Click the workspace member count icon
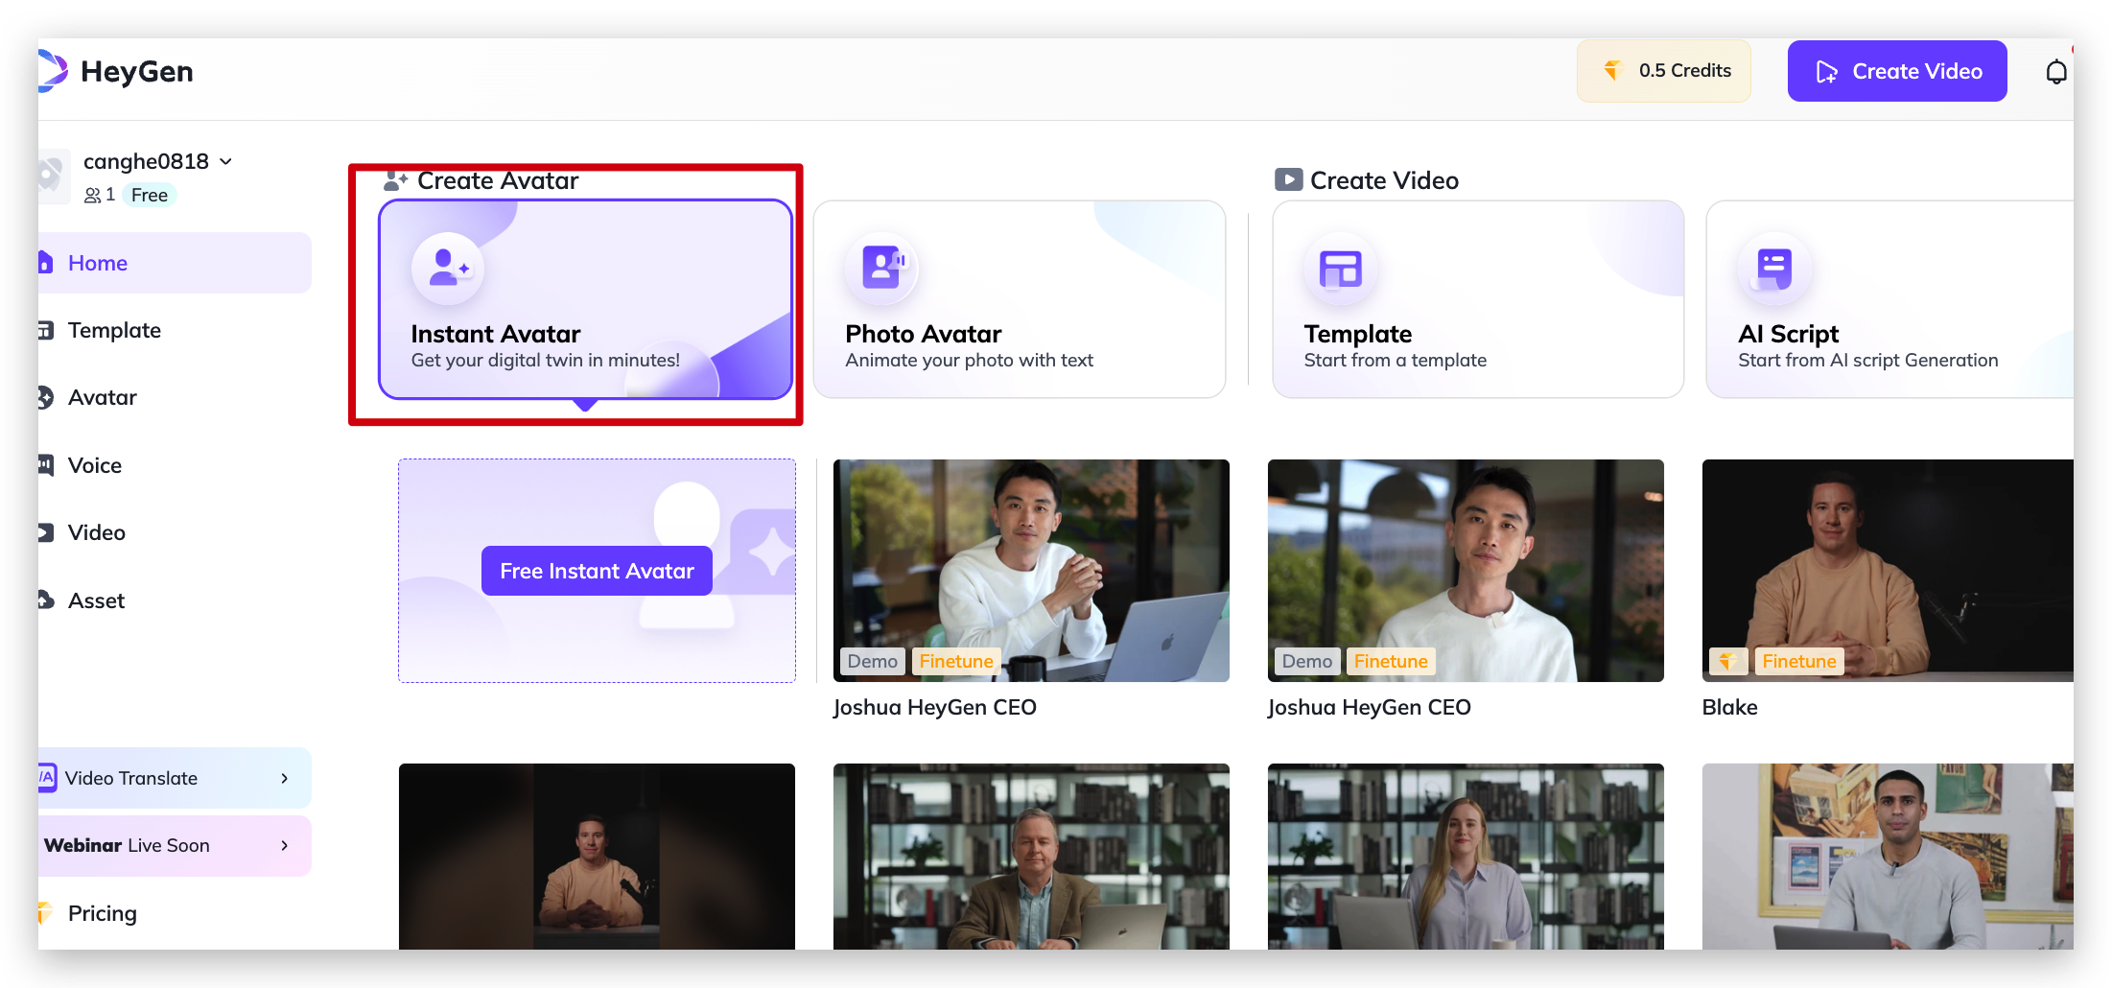2112x988 pixels. point(93,195)
